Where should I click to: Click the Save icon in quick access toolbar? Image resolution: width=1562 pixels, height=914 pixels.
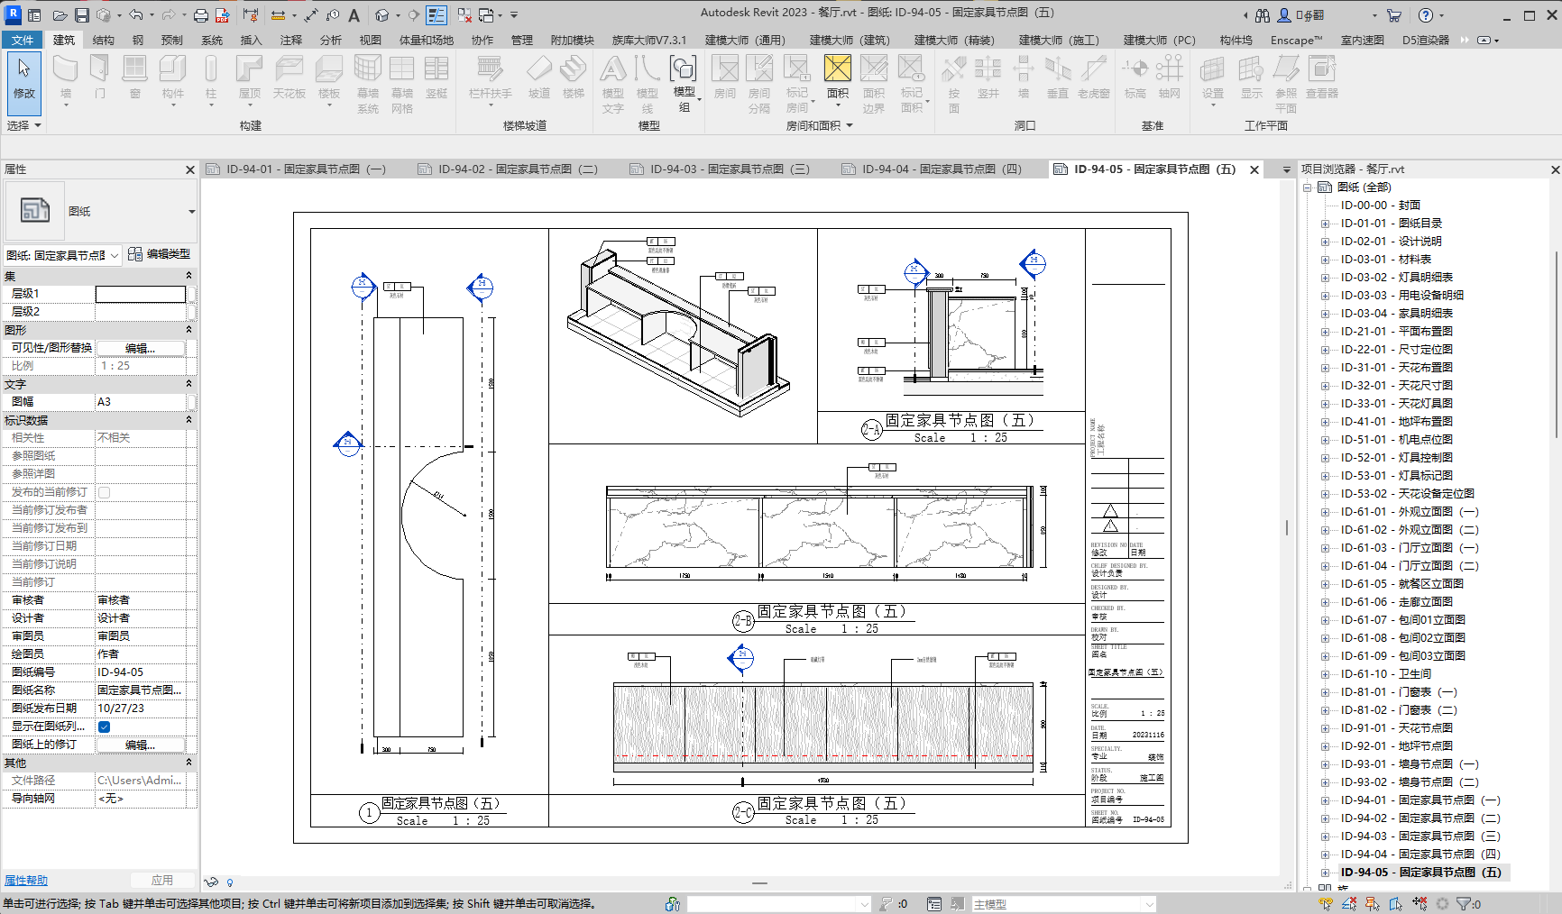coord(81,15)
